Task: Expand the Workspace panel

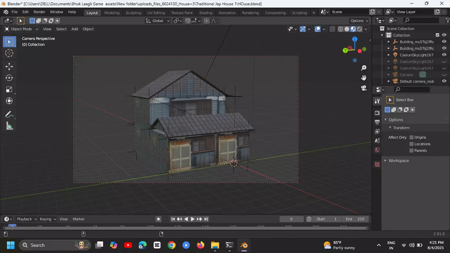Action: (x=398, y=161)
